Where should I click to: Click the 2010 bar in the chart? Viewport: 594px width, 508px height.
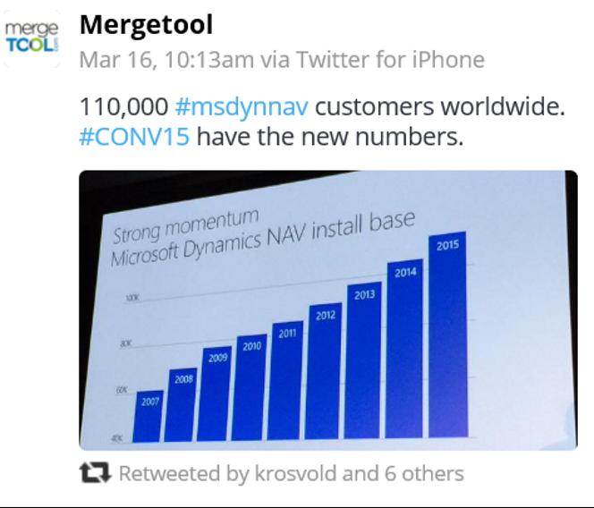pos(251,386)
